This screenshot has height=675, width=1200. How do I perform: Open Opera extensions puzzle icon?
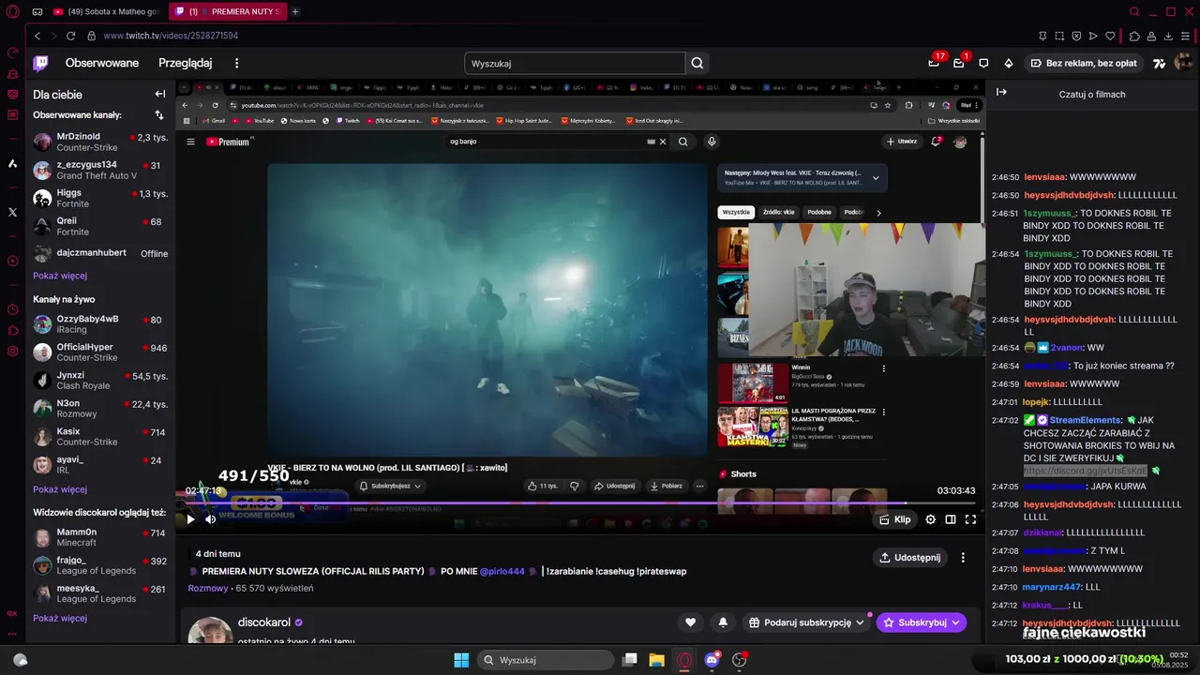click(1134, 36)
